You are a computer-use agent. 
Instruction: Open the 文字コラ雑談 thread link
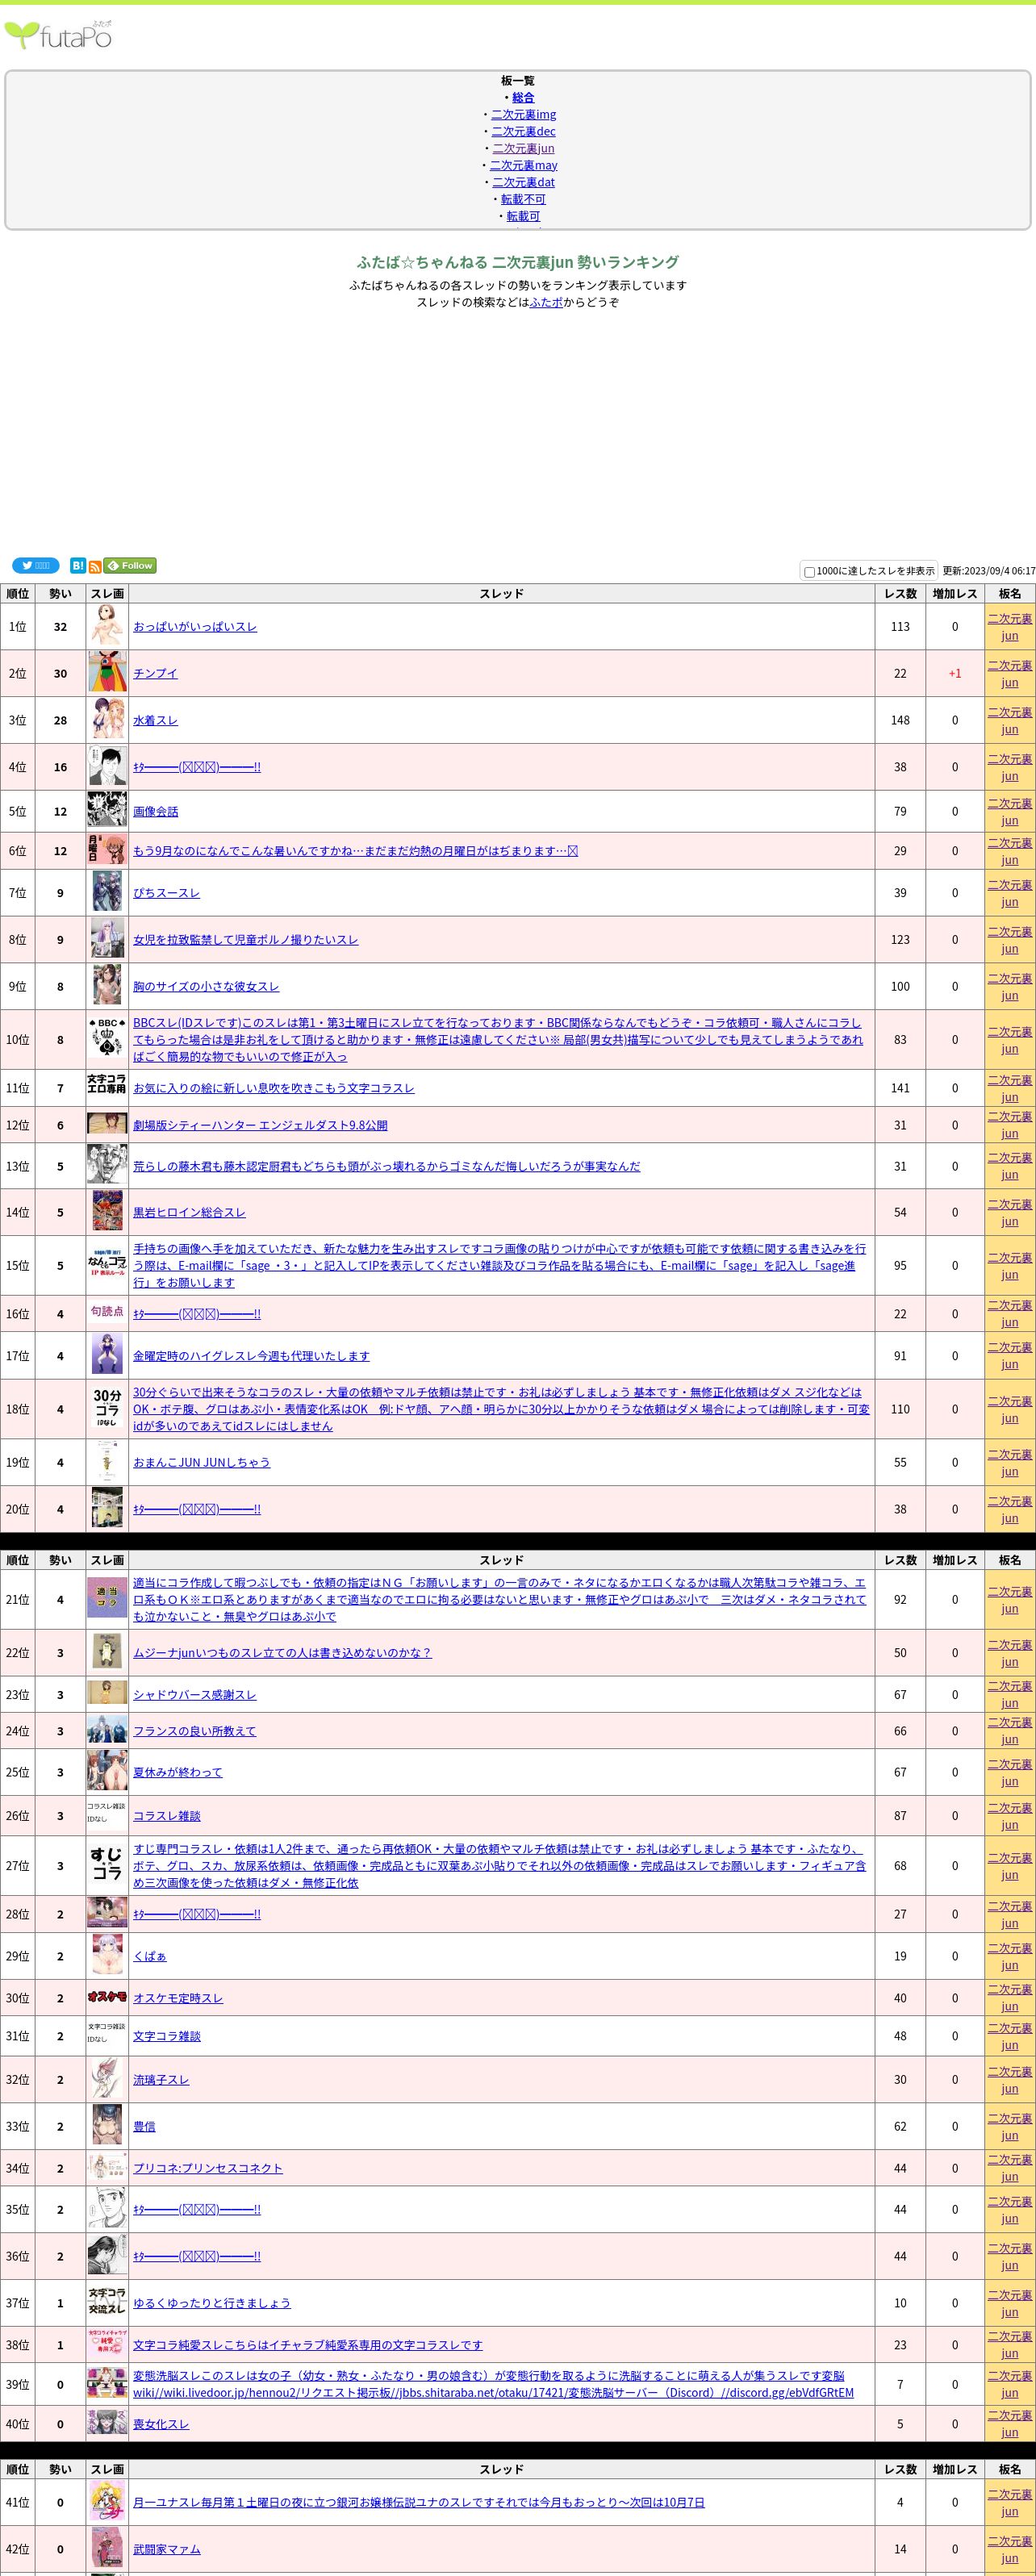click(x=166, y=2036)
